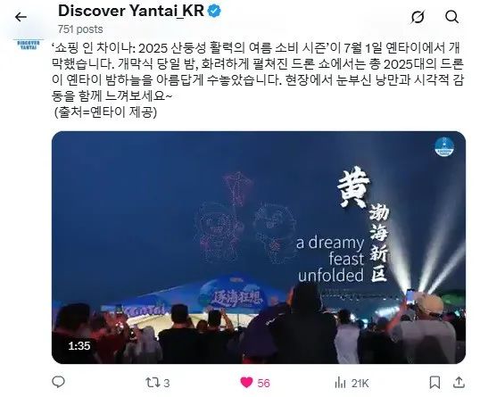Screen dimensions: 480x397
Task: View analytics via bar chart icon
Action: pyautogui.click(x=340, y=383)
